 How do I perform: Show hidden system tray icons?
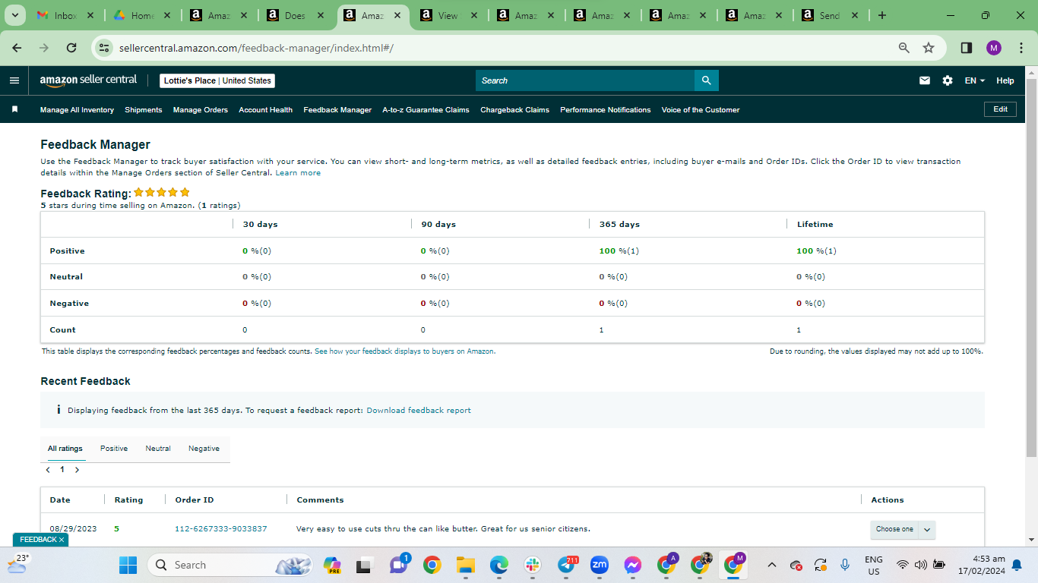772,565
